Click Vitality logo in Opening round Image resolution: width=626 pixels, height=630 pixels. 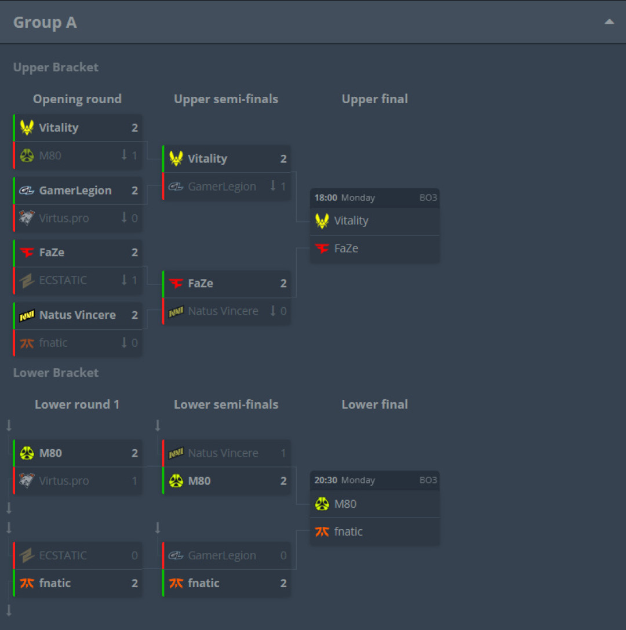(x=27, y=128)
